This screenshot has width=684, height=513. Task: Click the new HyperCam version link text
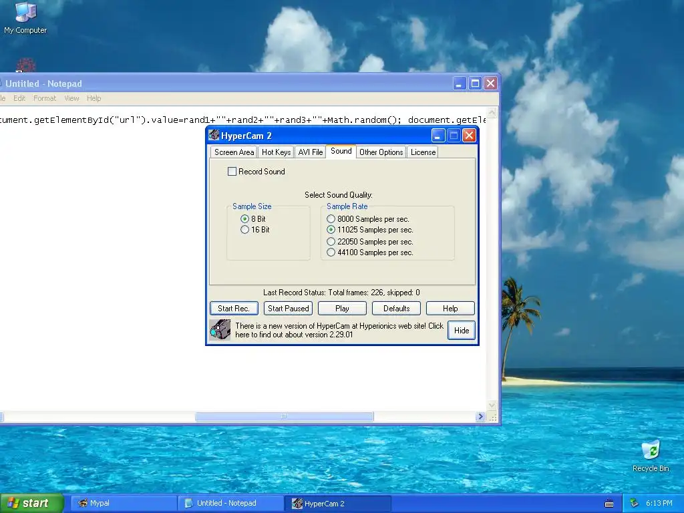pyautogui.click(x=339, y=330)
